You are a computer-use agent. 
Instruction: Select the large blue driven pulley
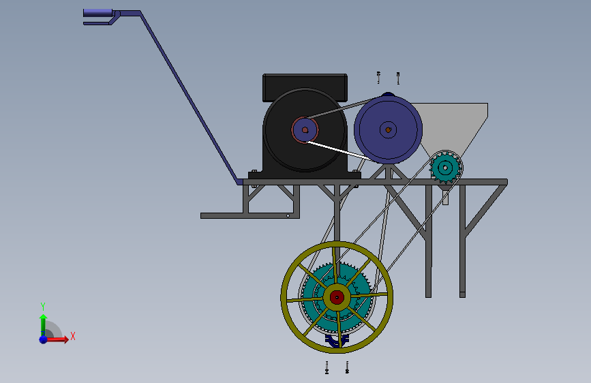click(389, 129)
